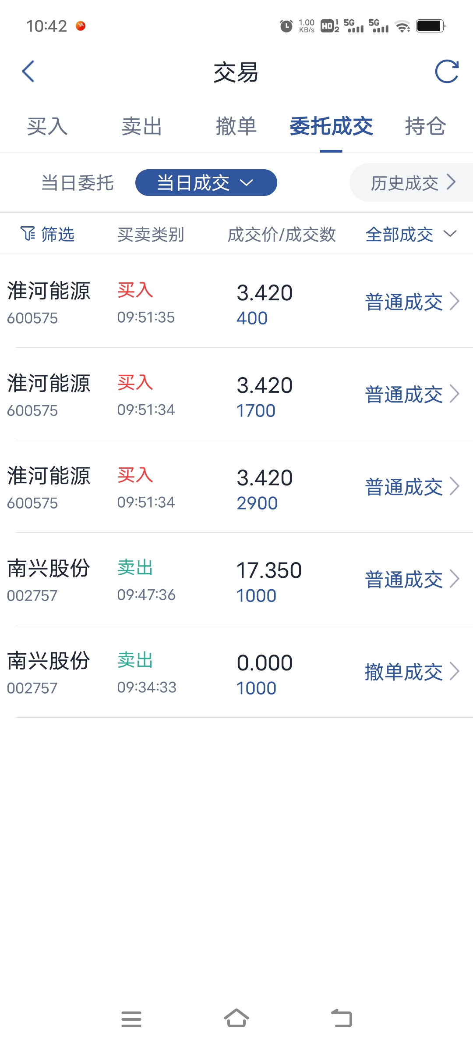Sort by 买卖类别 column header
473x1047 pixels.
pos(151,234)
